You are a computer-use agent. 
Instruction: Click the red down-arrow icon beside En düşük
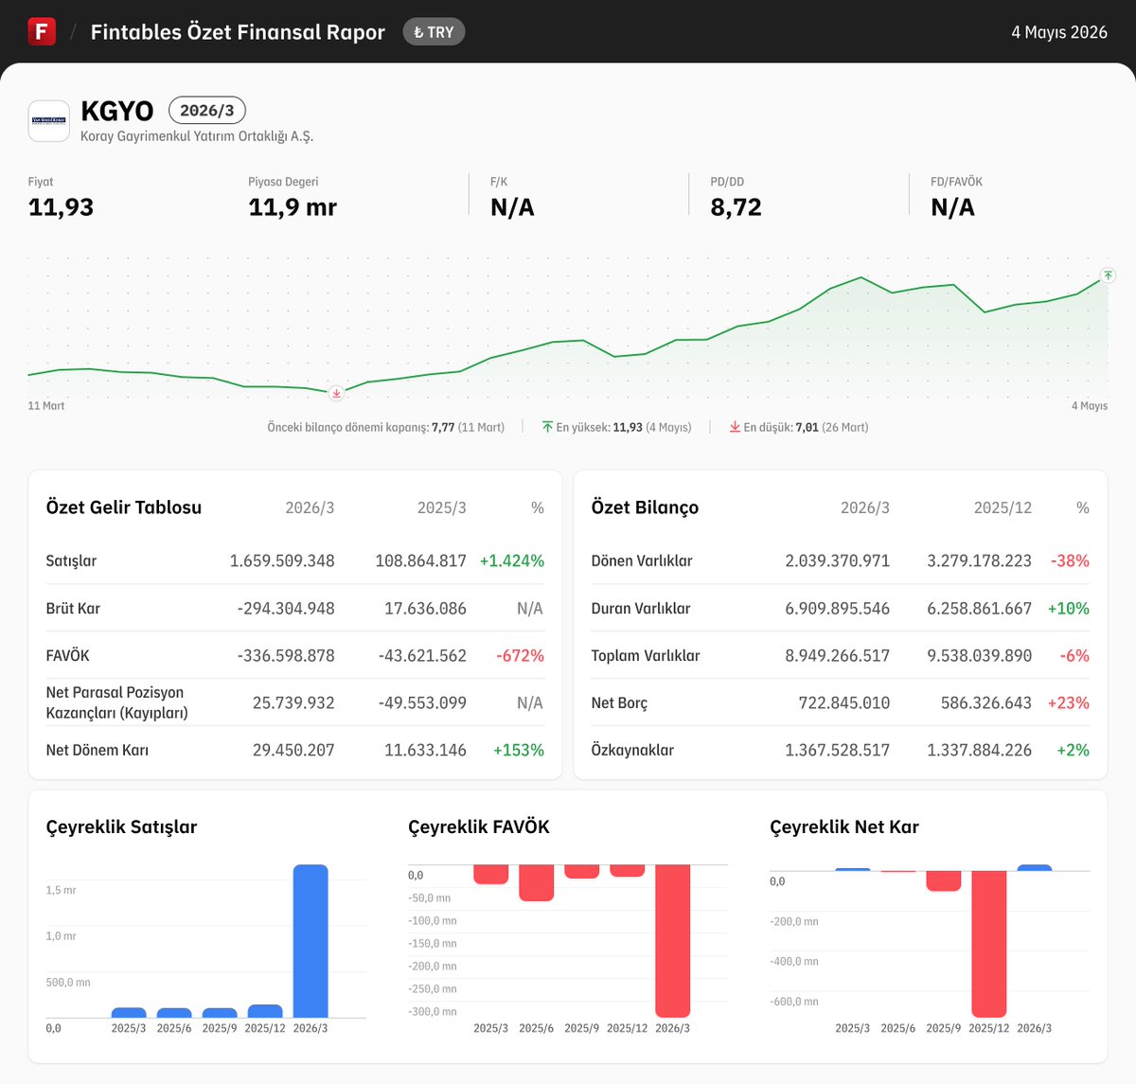point(735,427)
